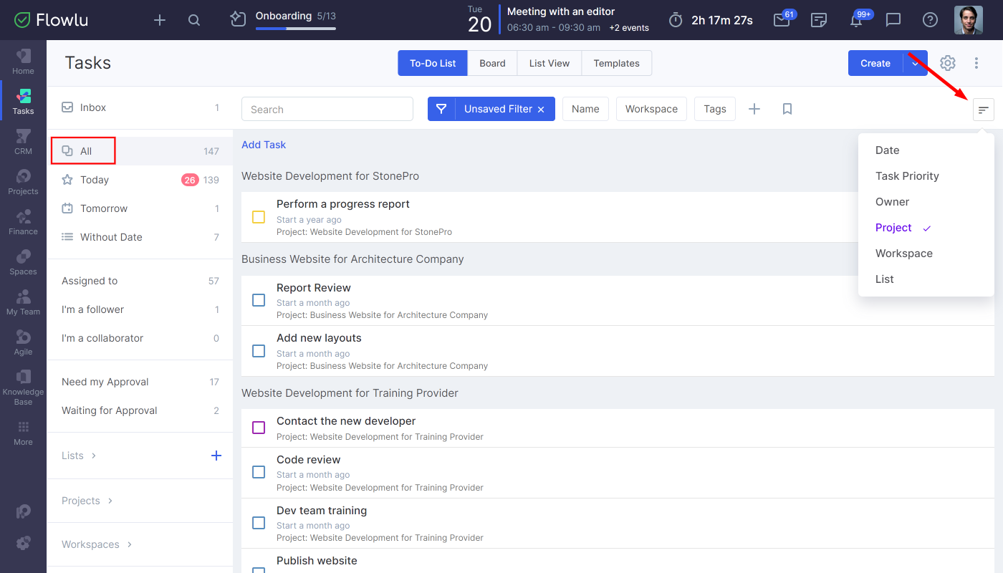Click the quick-add plus icon in top bar
Viewport: 1003px width, 573px height.
(x=160, y=20)
